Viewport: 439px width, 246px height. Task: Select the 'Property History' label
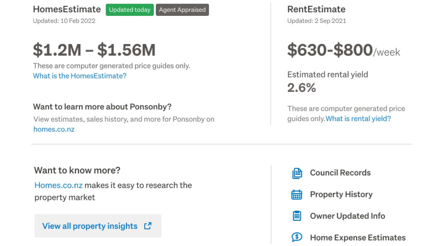341,194
